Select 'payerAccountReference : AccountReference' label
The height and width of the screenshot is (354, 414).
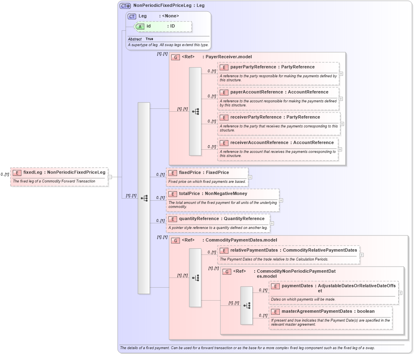[279, 92]
